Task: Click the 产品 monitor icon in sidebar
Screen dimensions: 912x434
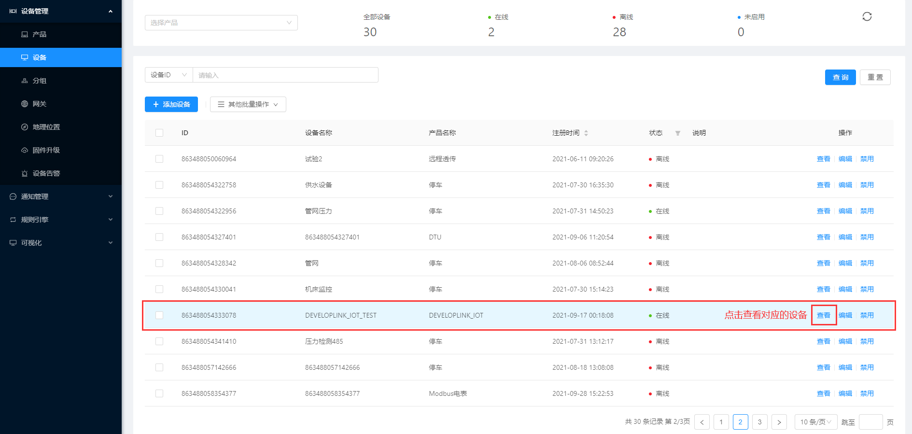Action: 25,34
